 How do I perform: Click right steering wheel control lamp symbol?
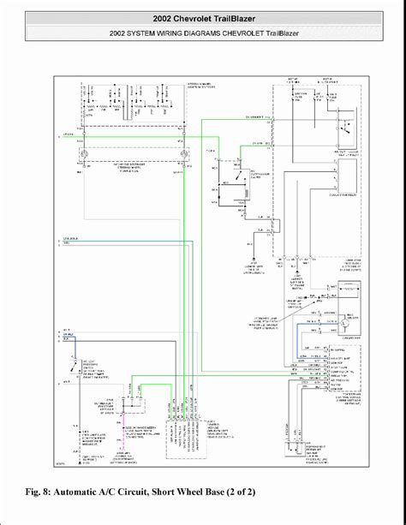point(183,154)
